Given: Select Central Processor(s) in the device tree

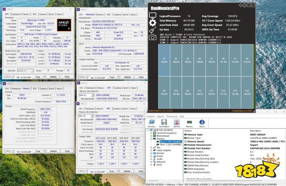Looking at the screenshot, I should [x=166, y=133].
